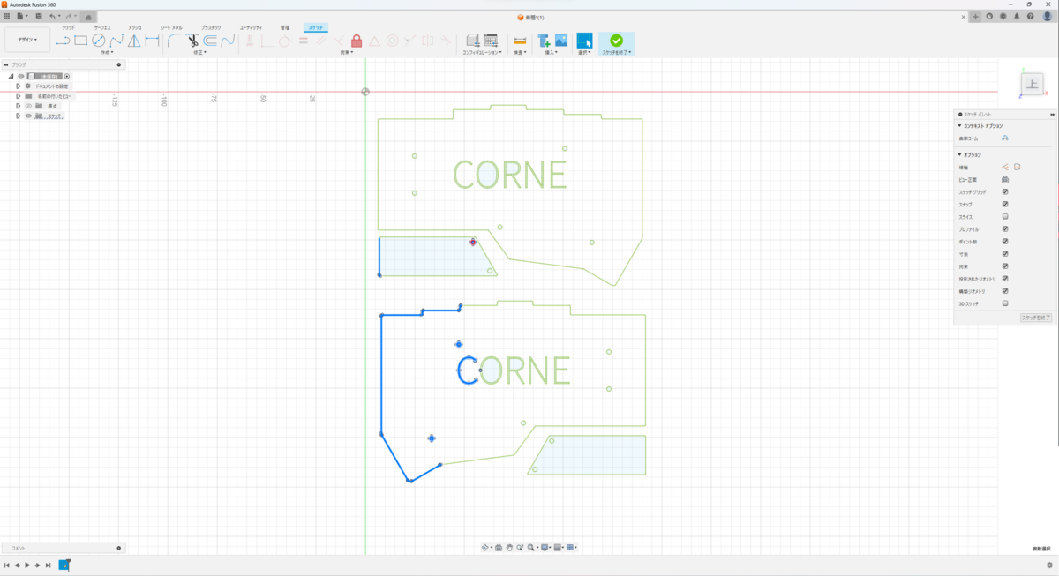Open the Modify (修正) dropdown menu
Image resolution: width=1059 pixels, height=576 pixels.
coord(200,52)
